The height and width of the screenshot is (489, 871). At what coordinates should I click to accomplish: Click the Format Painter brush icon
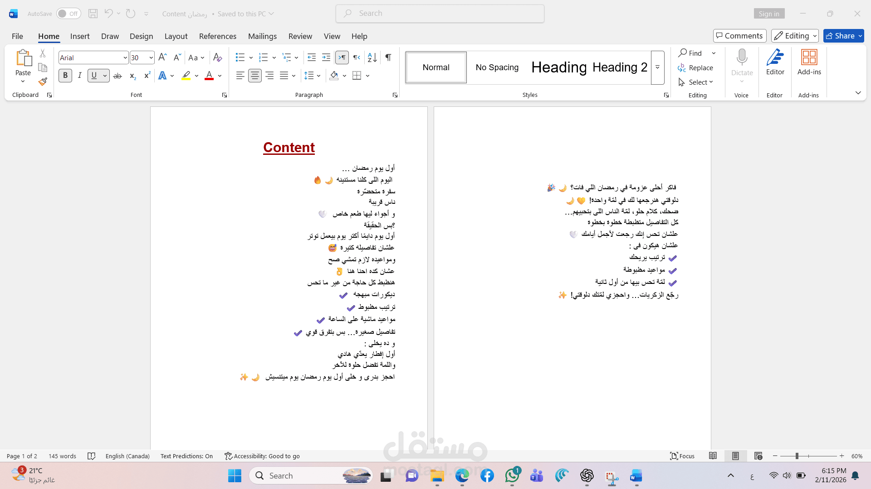point(43,82)
